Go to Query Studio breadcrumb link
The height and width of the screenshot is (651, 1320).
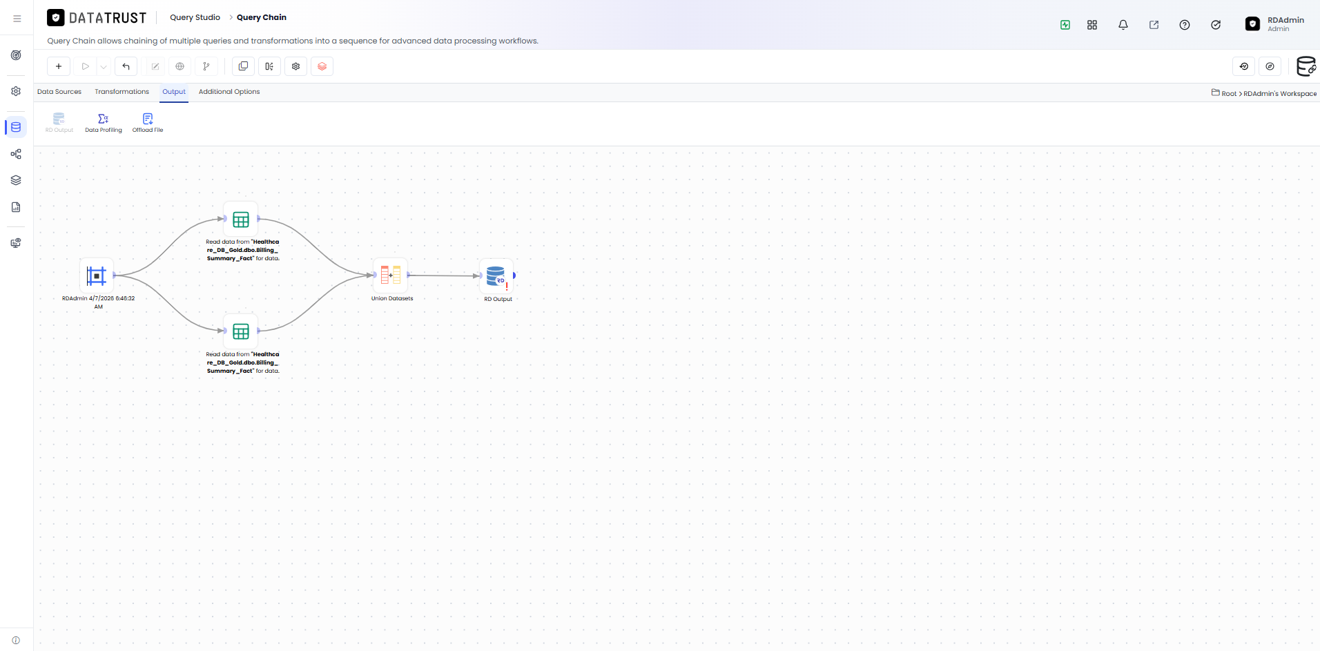[x=195, y=17]
